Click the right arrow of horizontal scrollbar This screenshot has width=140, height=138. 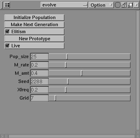tap(6, 136)
